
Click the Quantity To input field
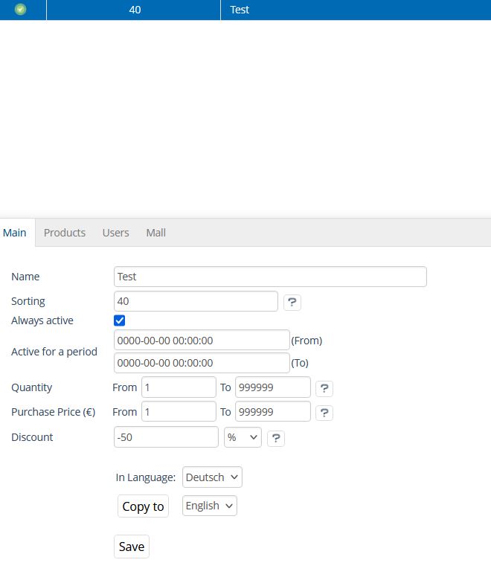(272, 387)
